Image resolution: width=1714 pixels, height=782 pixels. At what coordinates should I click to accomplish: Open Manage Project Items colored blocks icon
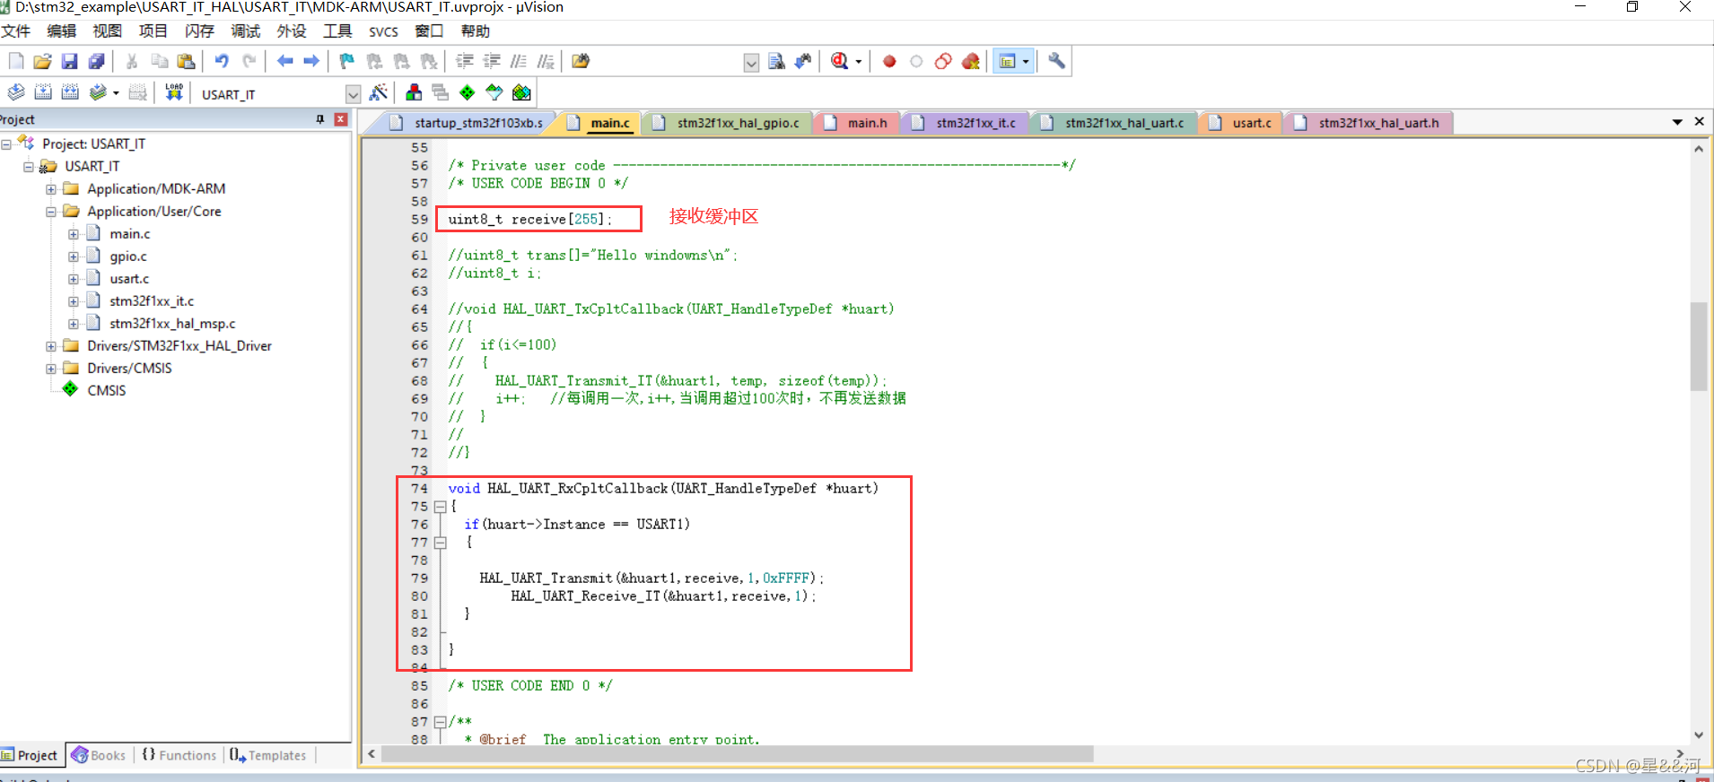[x=414, y=92]
